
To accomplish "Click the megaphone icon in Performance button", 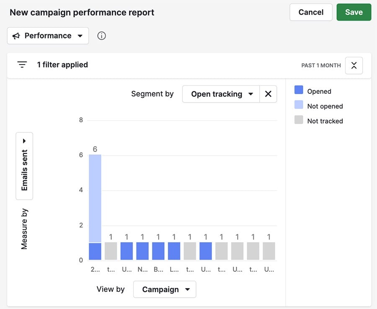I will pyautogui.click(x=16, y=36).
